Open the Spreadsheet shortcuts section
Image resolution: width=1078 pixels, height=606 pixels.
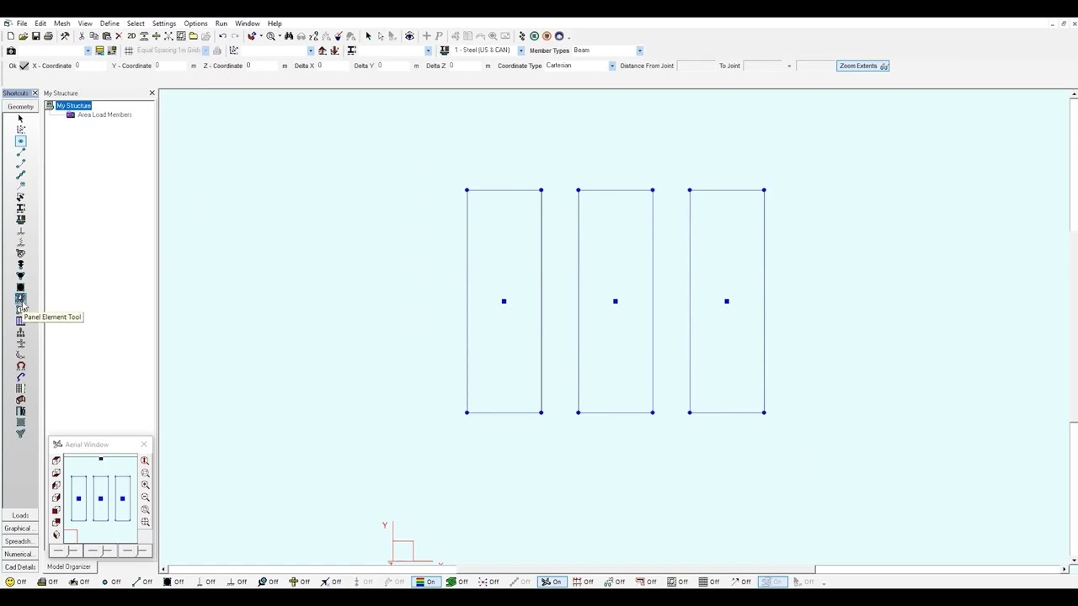point(20,541)
